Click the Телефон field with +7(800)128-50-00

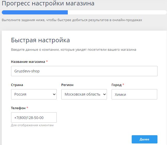tap(34, 117)
